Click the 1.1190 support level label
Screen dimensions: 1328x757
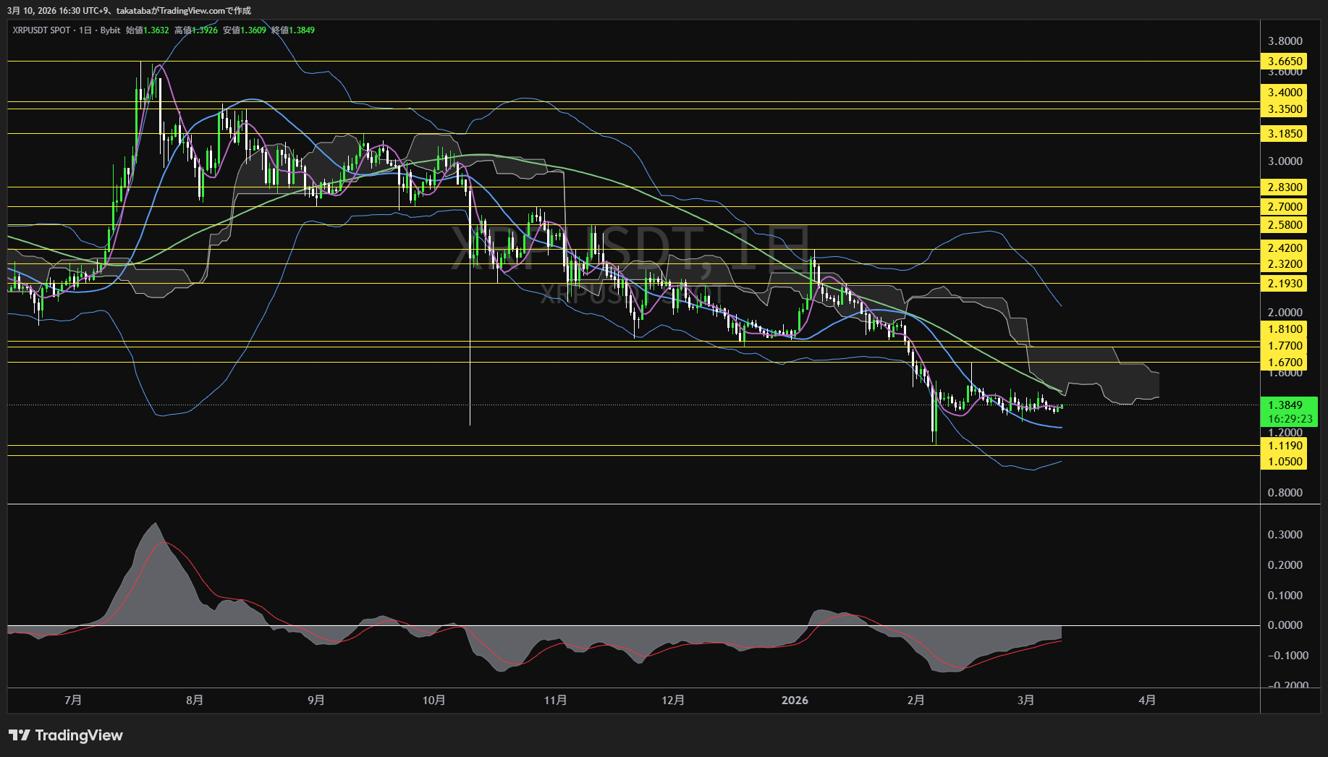[1285, 446]
